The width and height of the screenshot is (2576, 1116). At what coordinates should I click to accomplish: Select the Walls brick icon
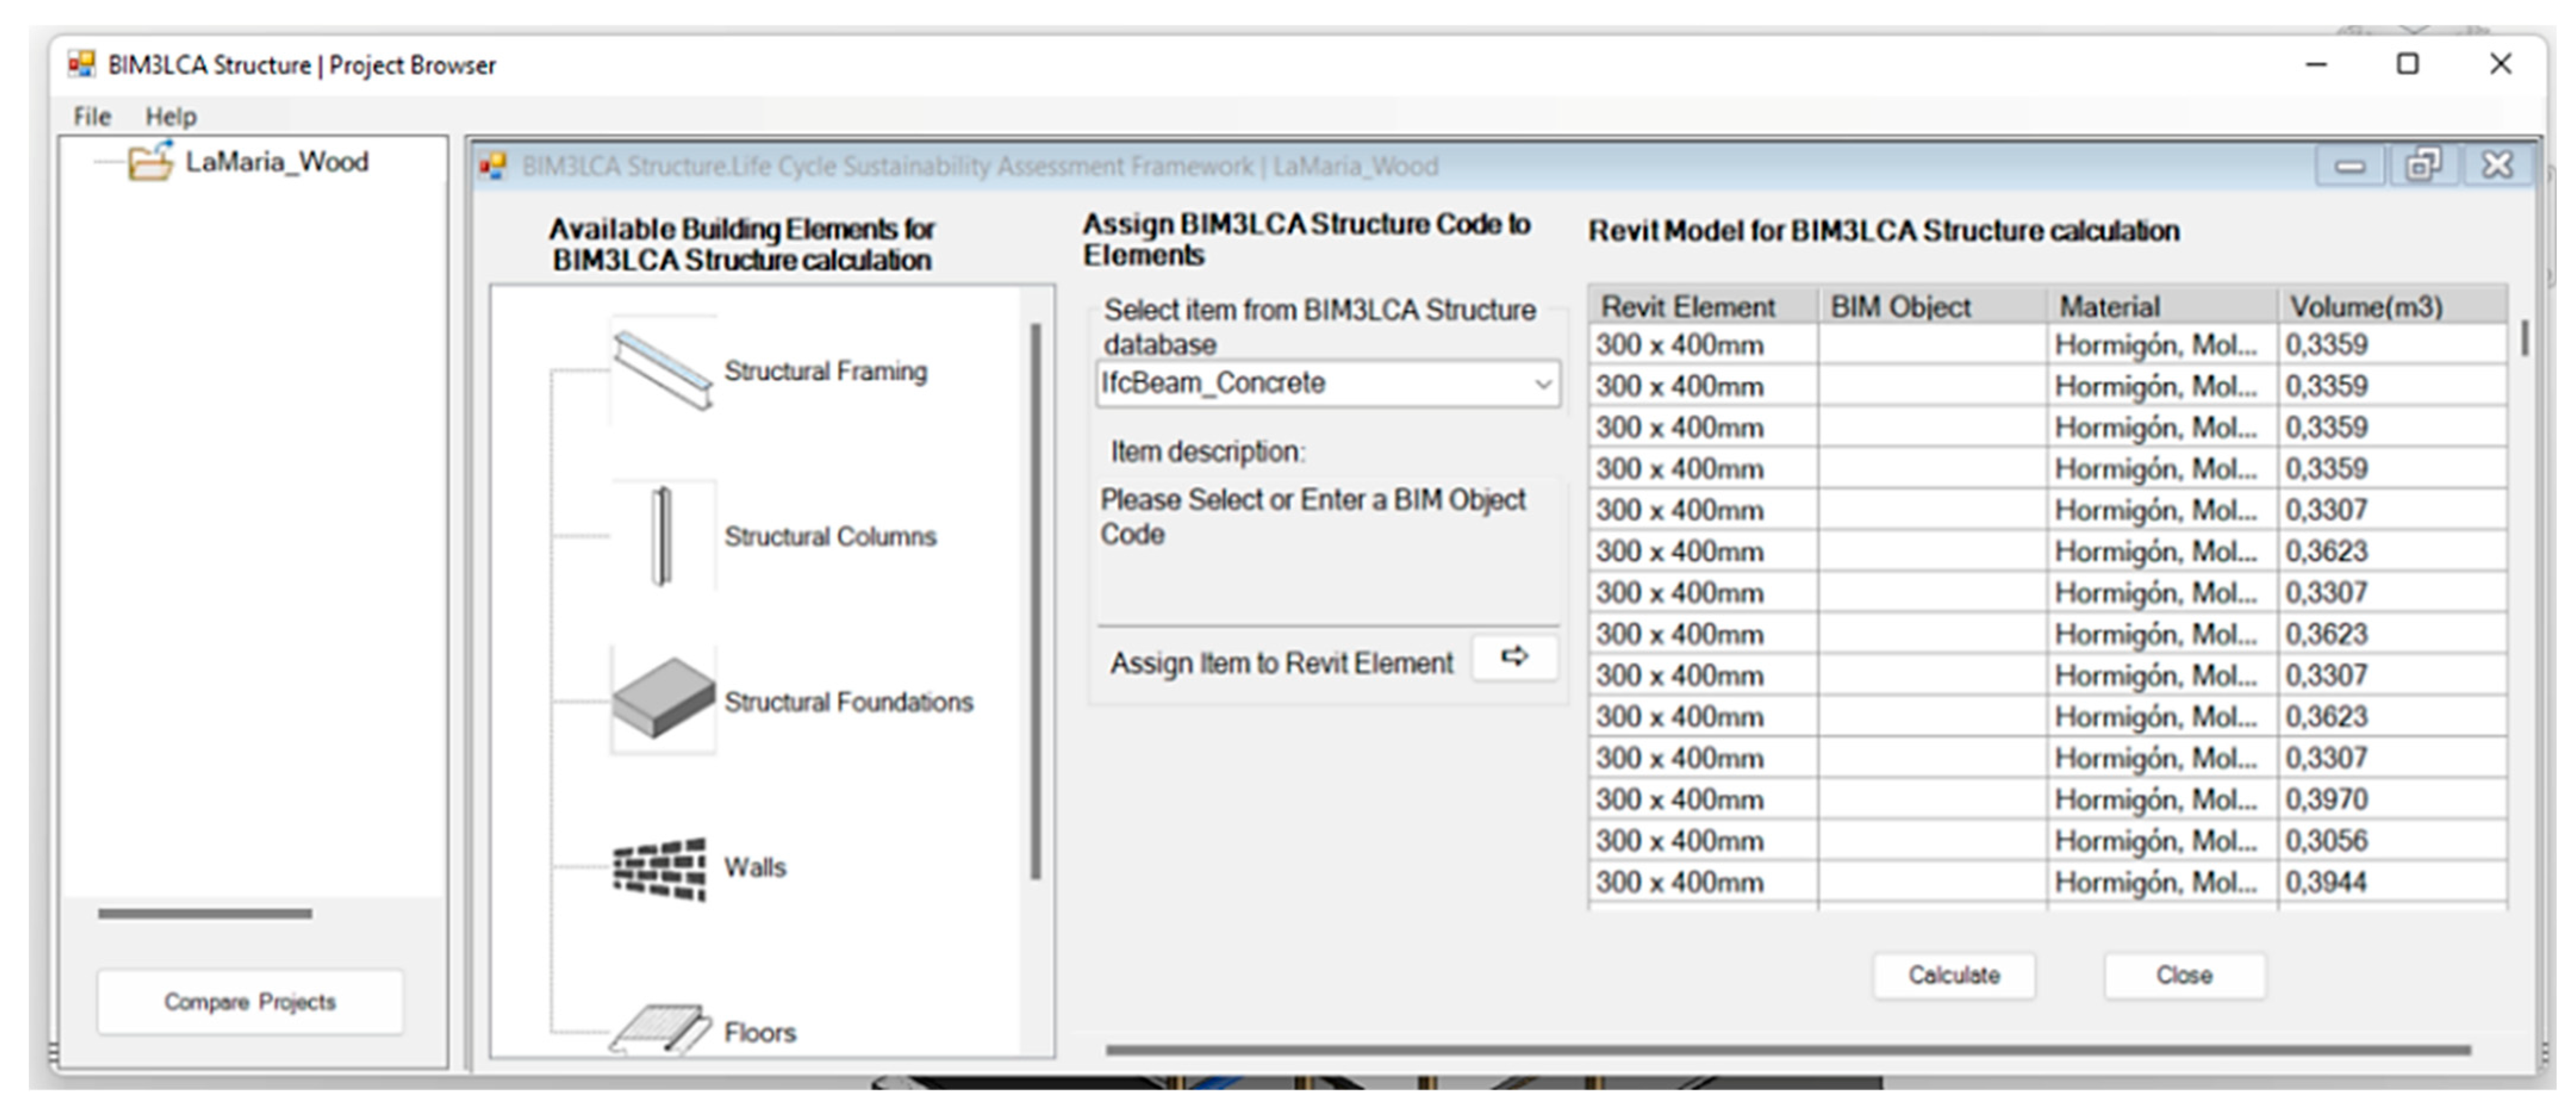tap(660, 867)
